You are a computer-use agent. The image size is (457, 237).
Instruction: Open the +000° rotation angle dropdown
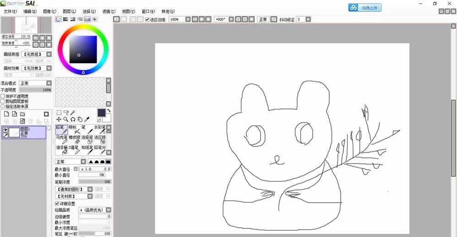click(231, 19)
